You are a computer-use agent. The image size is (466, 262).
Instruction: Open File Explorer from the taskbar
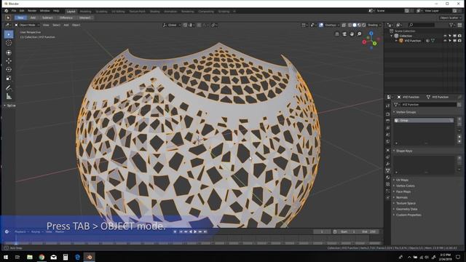click(30, 257)
